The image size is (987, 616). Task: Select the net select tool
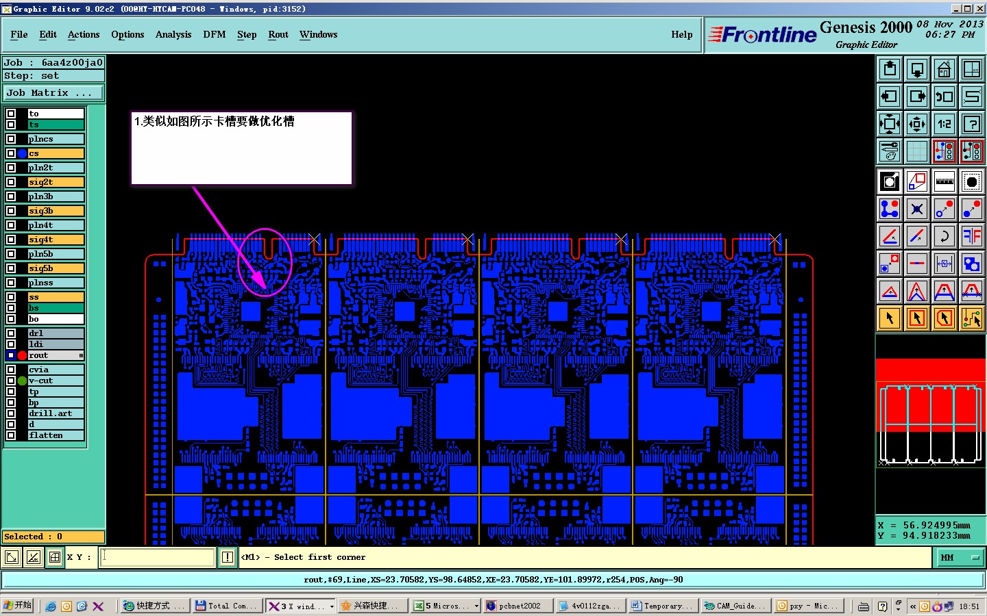(972, 318)
